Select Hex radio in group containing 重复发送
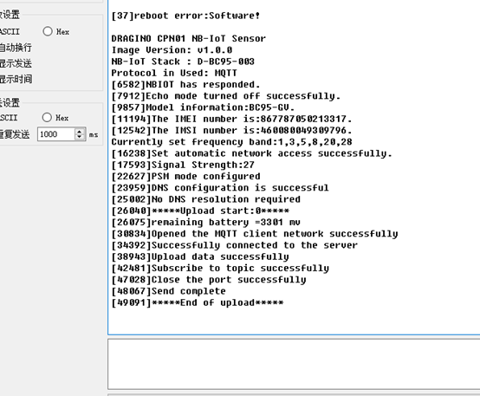 pos(47,117)
